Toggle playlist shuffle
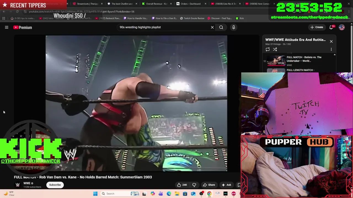 pos(275,50)
